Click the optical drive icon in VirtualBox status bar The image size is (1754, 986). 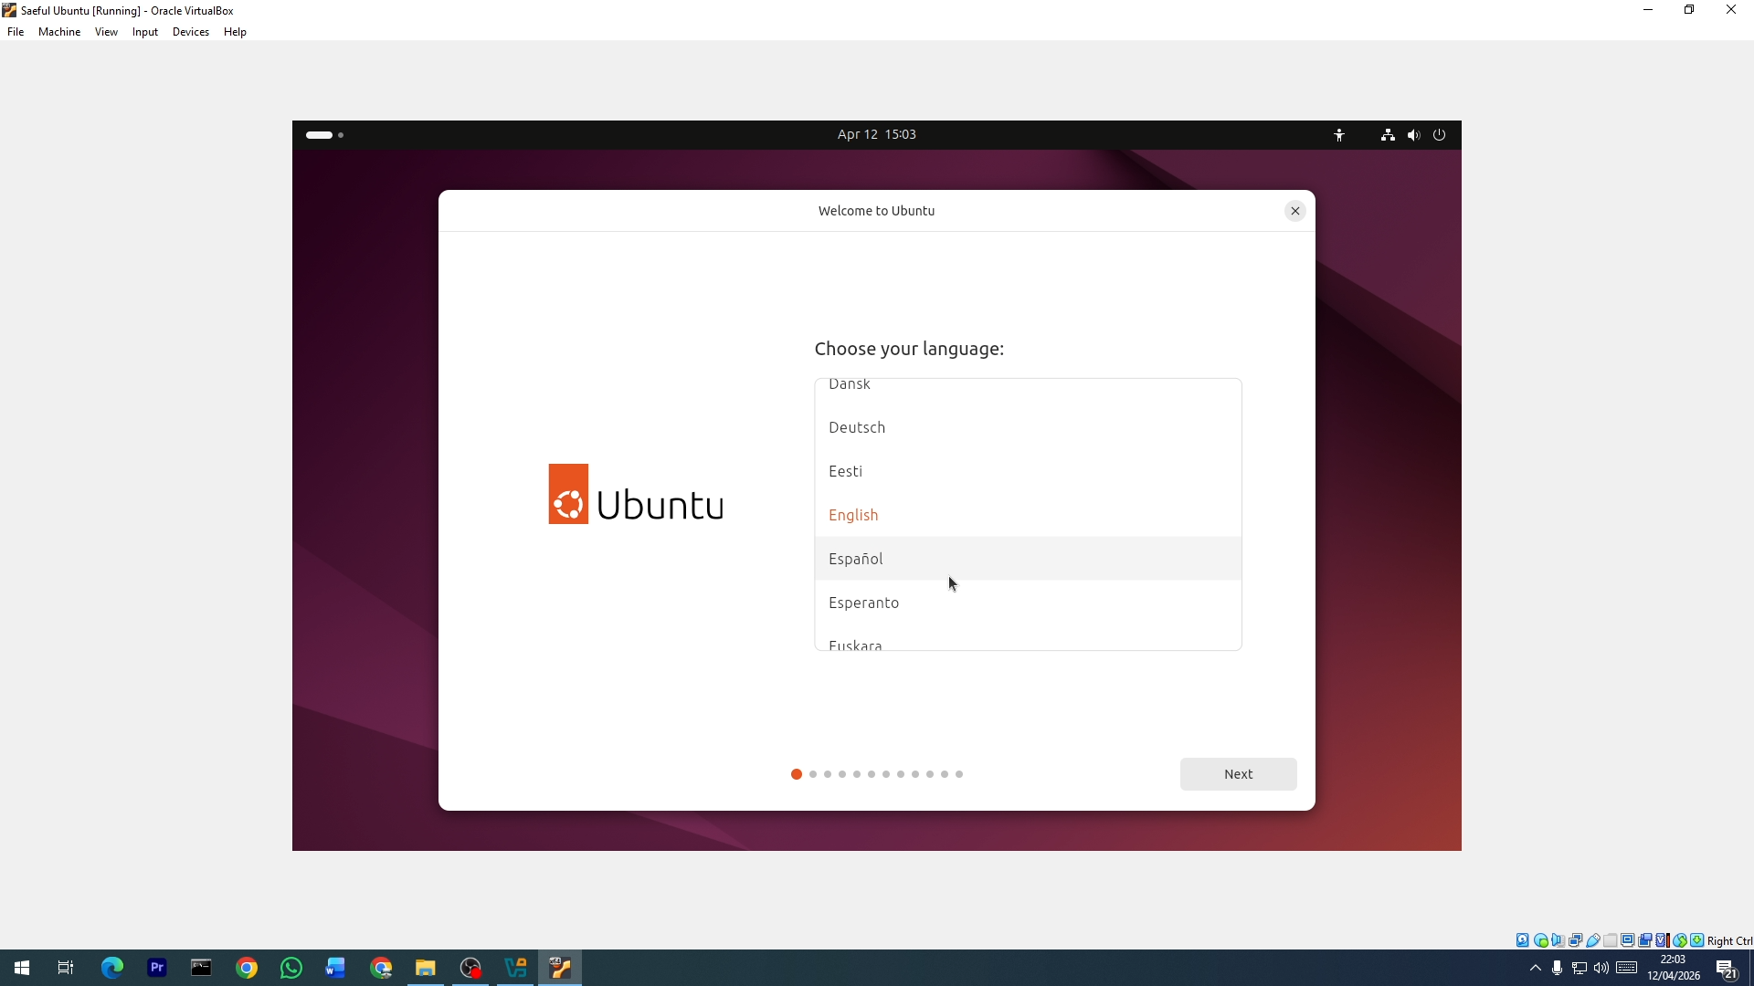[x=1541, y=940]
